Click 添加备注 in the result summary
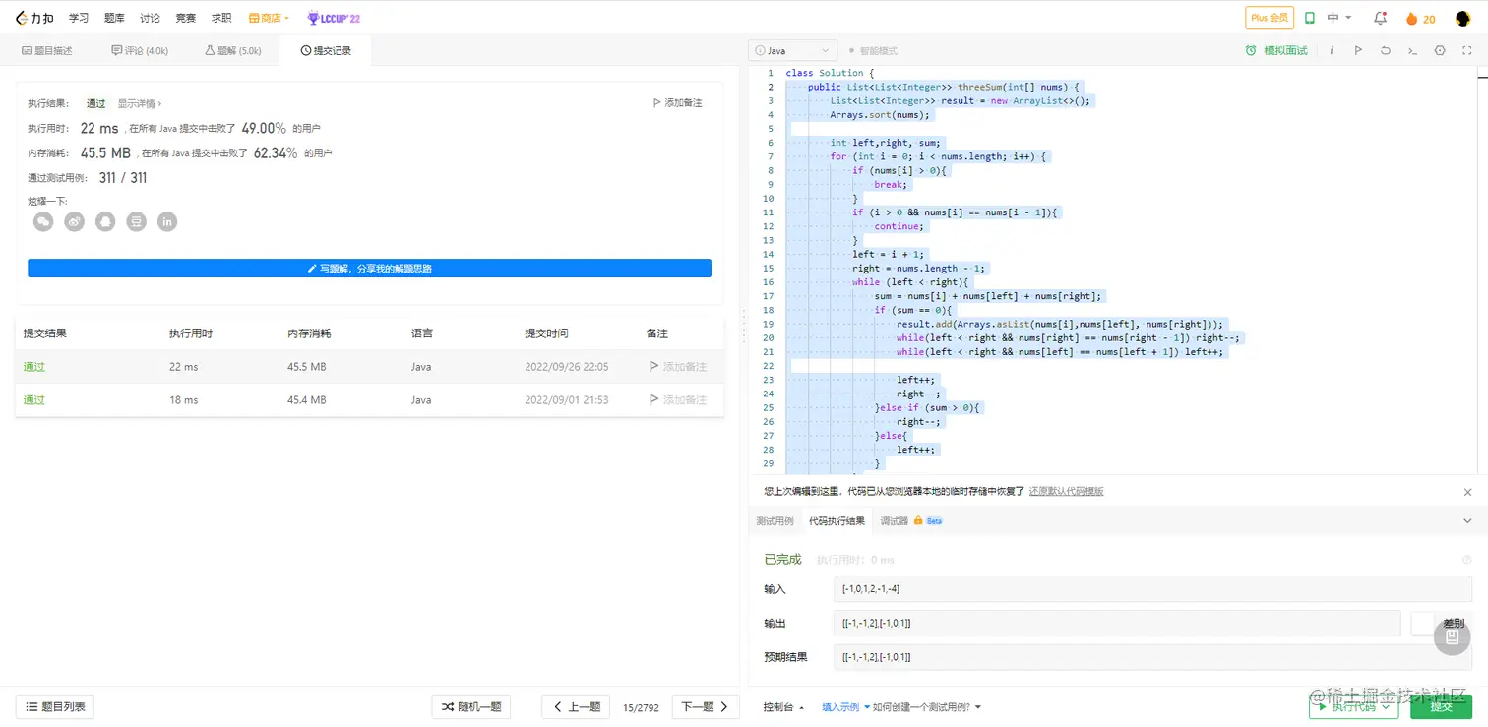The image size is (1488, 727). pos(678,103)
